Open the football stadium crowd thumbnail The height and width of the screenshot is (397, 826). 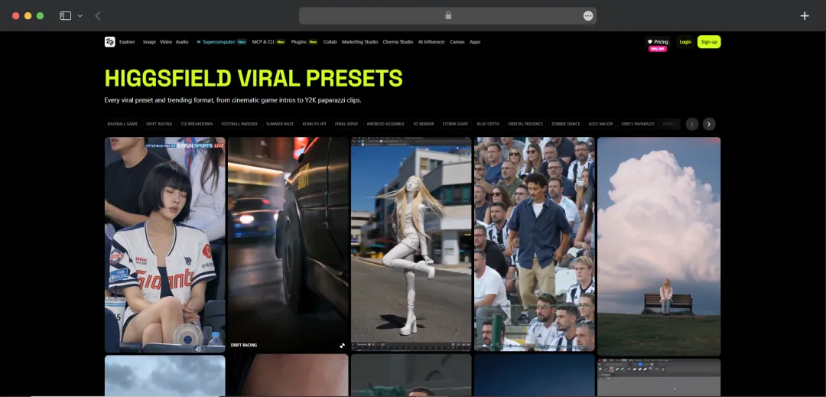[535, 244]
